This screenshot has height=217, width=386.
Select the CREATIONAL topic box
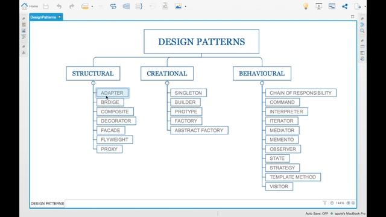tap(167, 74)
